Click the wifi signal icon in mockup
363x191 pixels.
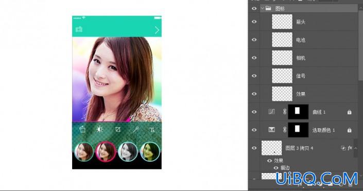[x=84, y=18]
